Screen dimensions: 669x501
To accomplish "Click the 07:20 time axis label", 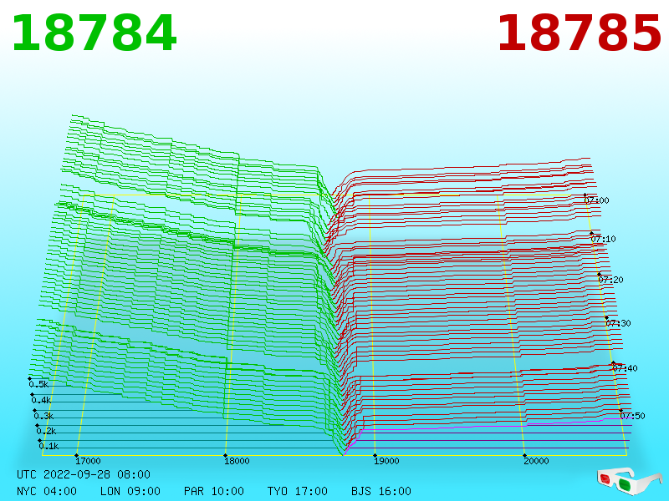I will click(x=611, y=280).
